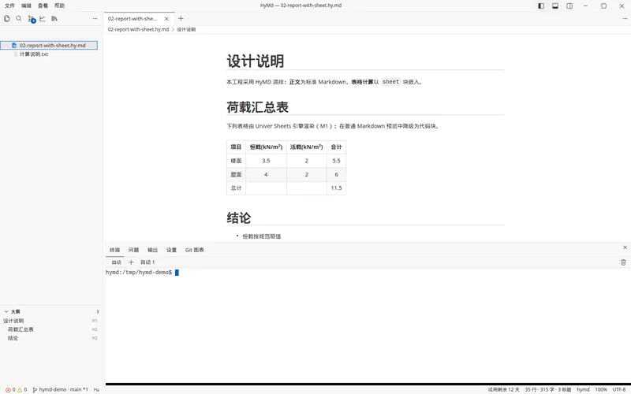Click the markdown icon in the status bar
The width and height of the screenshot is (631, 394).
coord(96,389)
